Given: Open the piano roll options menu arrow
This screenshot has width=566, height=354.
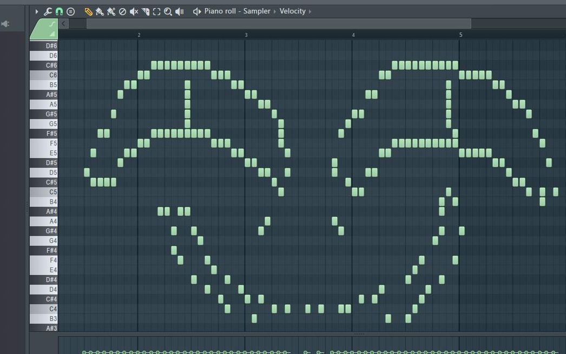Looking at the screenshot, I should point(37,11).
